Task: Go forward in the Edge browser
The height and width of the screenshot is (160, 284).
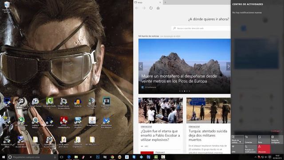Action: (x=144, y=8)
